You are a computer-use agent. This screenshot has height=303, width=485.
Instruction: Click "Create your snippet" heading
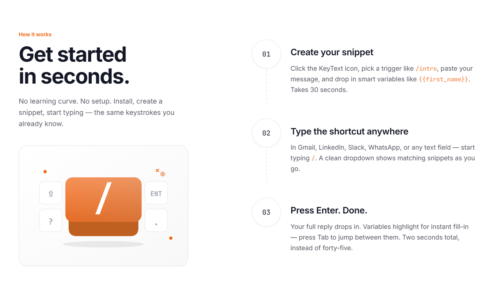coord(332,52)
